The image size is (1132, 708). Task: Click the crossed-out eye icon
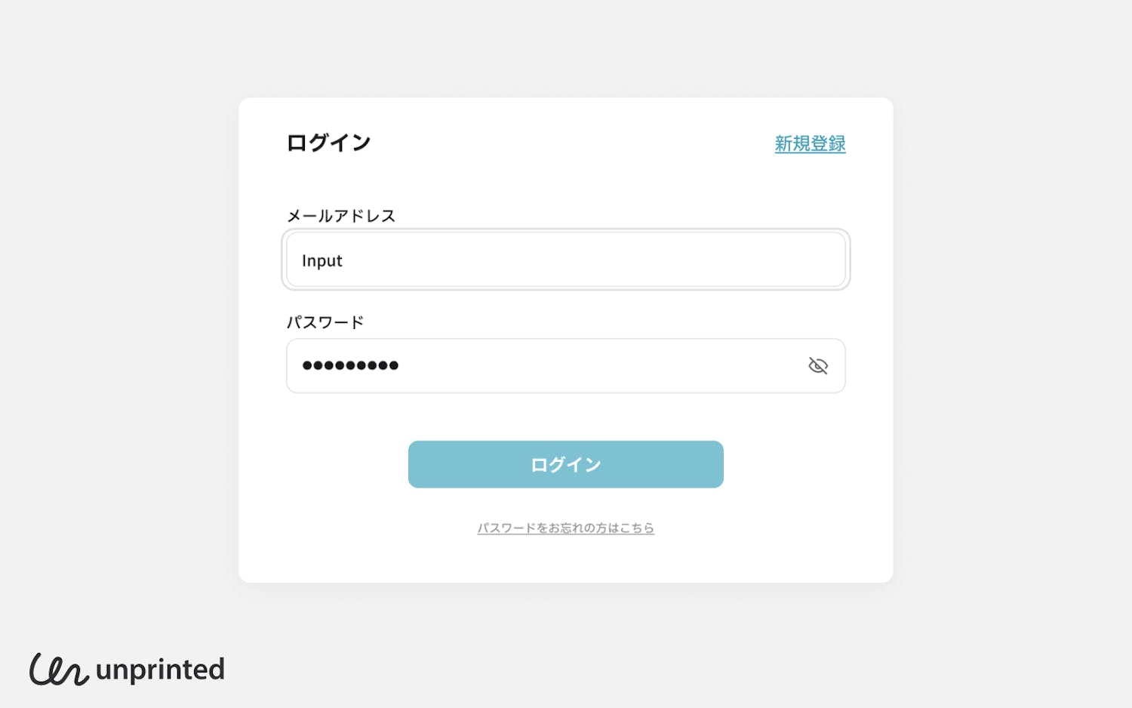[818, 366]
